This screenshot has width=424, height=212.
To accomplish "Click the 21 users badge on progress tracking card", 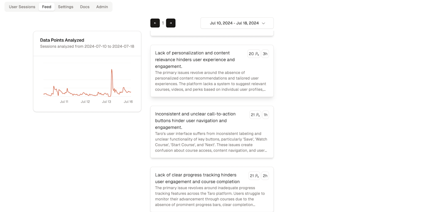I will click(x=254, y=176).
